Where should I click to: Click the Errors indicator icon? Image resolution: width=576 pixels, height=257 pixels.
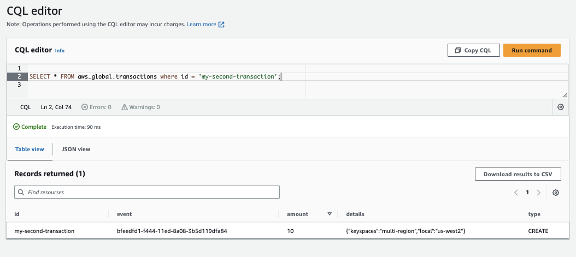(x=84, y=107)
